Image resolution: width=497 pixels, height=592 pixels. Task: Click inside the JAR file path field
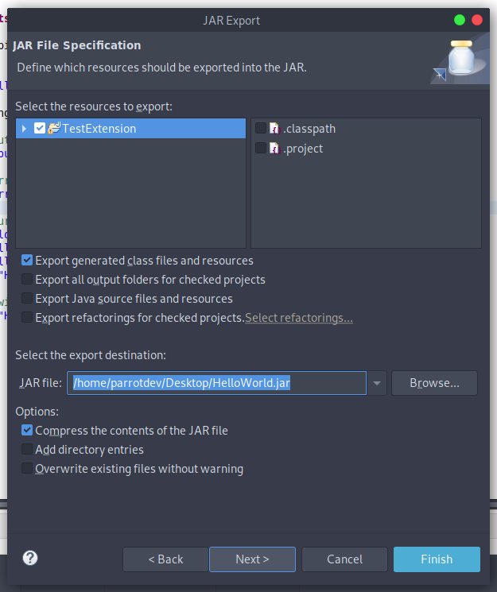215,383
